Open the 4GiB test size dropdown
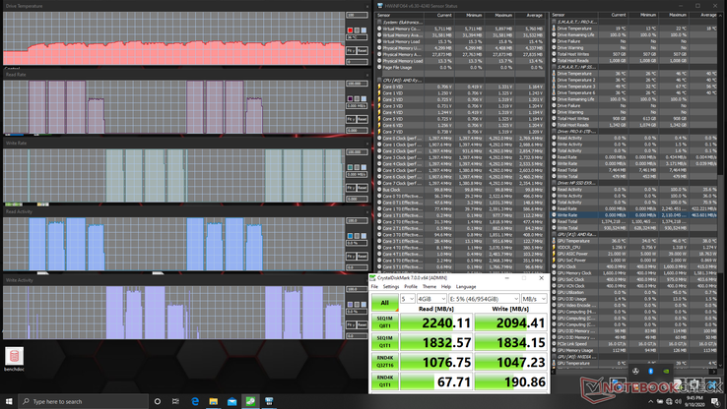 (x=431, y=299)
